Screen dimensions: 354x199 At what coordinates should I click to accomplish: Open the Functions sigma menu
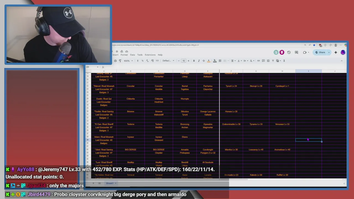coord(284,61)
